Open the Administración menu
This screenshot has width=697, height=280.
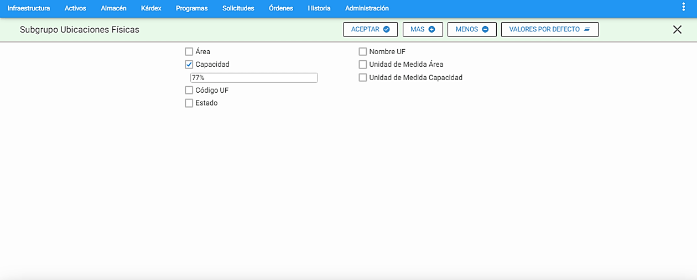coord(367,8)
